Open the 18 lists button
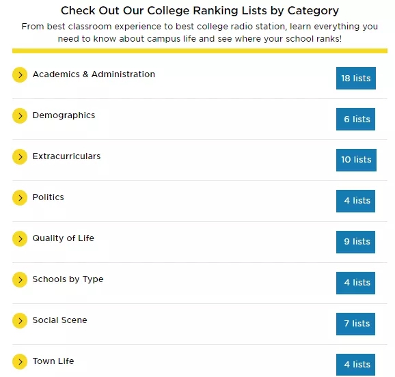This screenshot has height=377, width=395. tap(355, 78)
